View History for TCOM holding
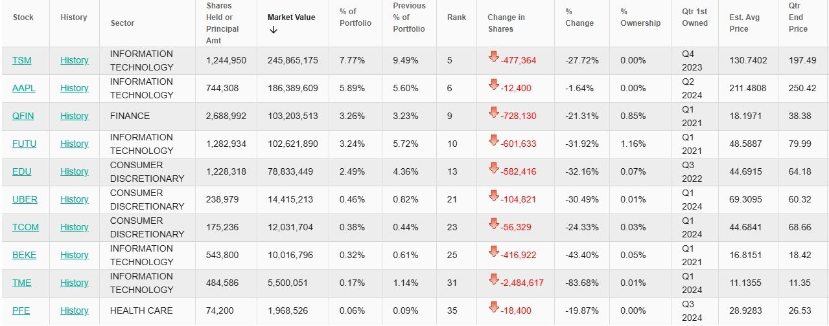 [x=74, y=227]
